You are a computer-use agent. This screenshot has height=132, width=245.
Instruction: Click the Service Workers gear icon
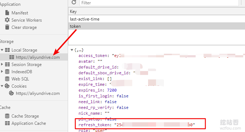tap(7, 20)
